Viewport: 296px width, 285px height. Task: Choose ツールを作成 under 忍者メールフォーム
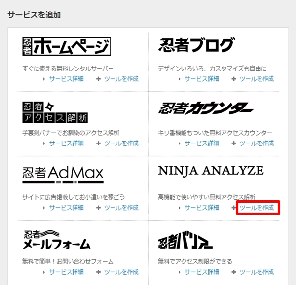(x=121, y=272)
